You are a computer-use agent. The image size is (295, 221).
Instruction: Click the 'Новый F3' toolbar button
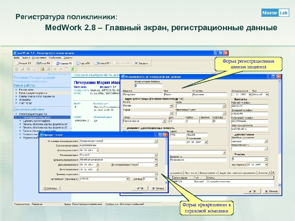click(23, 63)
